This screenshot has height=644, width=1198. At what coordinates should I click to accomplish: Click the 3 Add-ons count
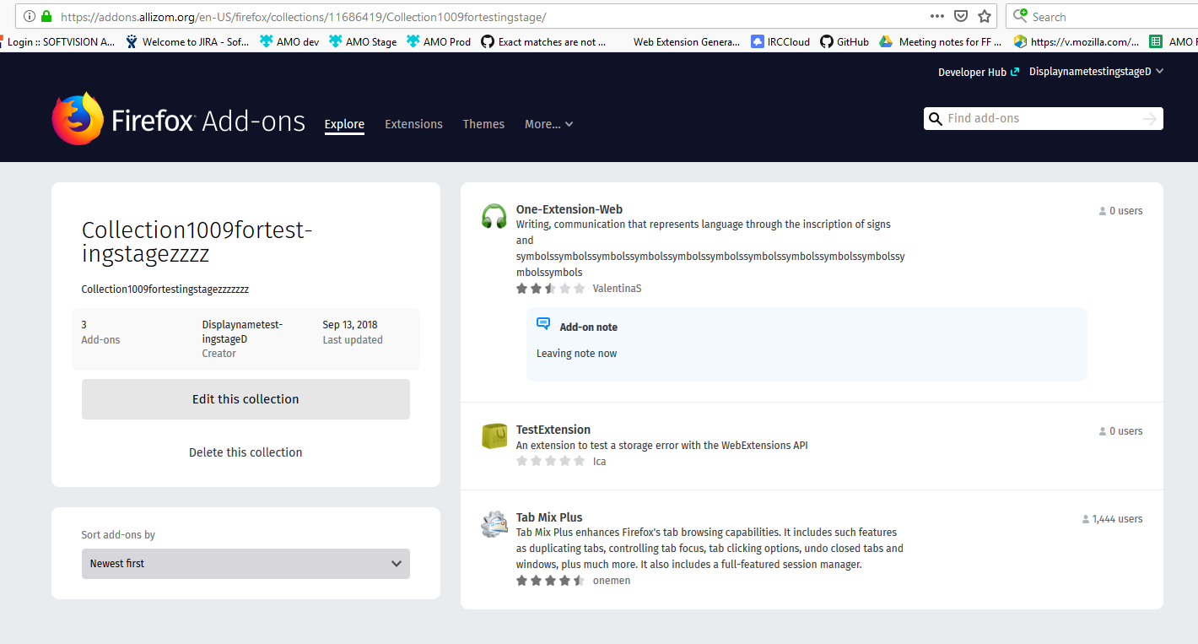tap(100, 333)
